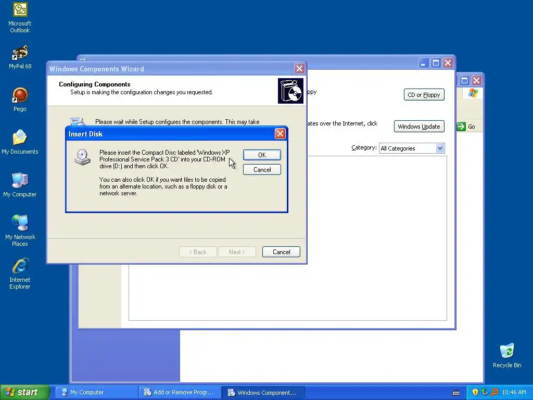The height and width of the screenshot is (400, 533).
Task: Open the Recycle Bin desktop icon
Action: [507, 356]
